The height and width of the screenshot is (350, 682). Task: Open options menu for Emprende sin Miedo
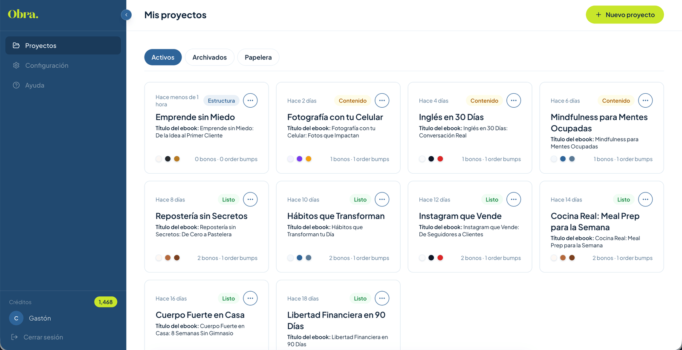[x=250, y=100]
